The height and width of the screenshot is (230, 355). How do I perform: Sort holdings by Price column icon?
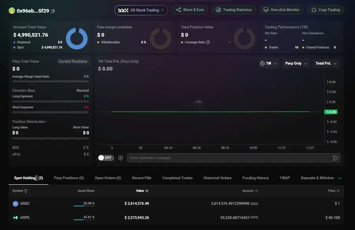point(338,191)
